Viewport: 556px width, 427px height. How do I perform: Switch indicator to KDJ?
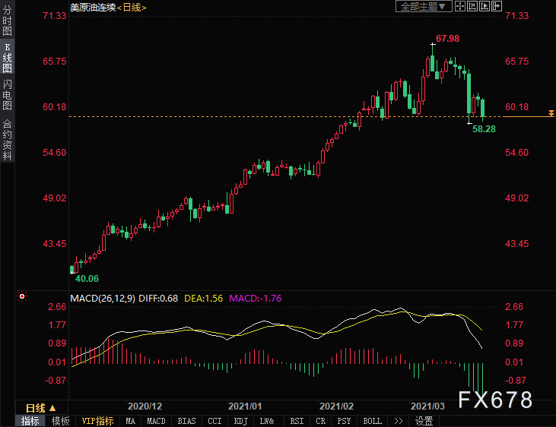pos(240,421)
